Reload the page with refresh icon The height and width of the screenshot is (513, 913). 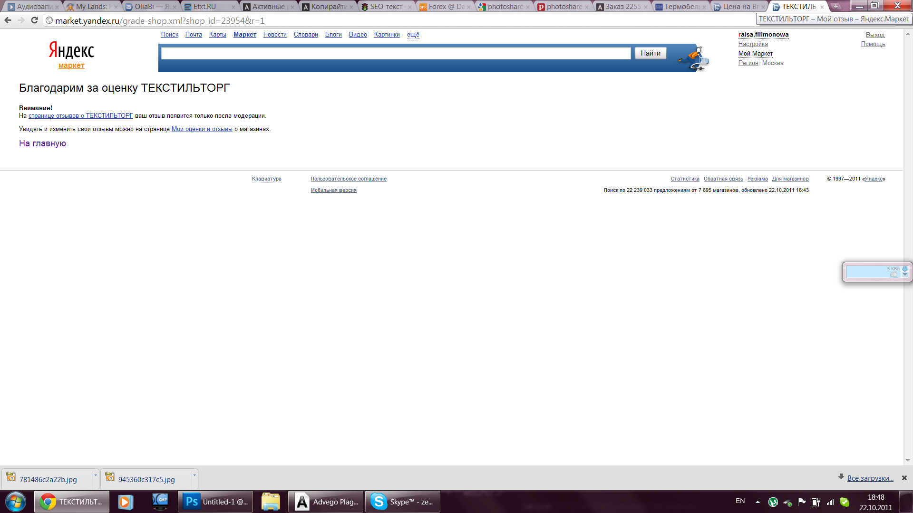34,20
